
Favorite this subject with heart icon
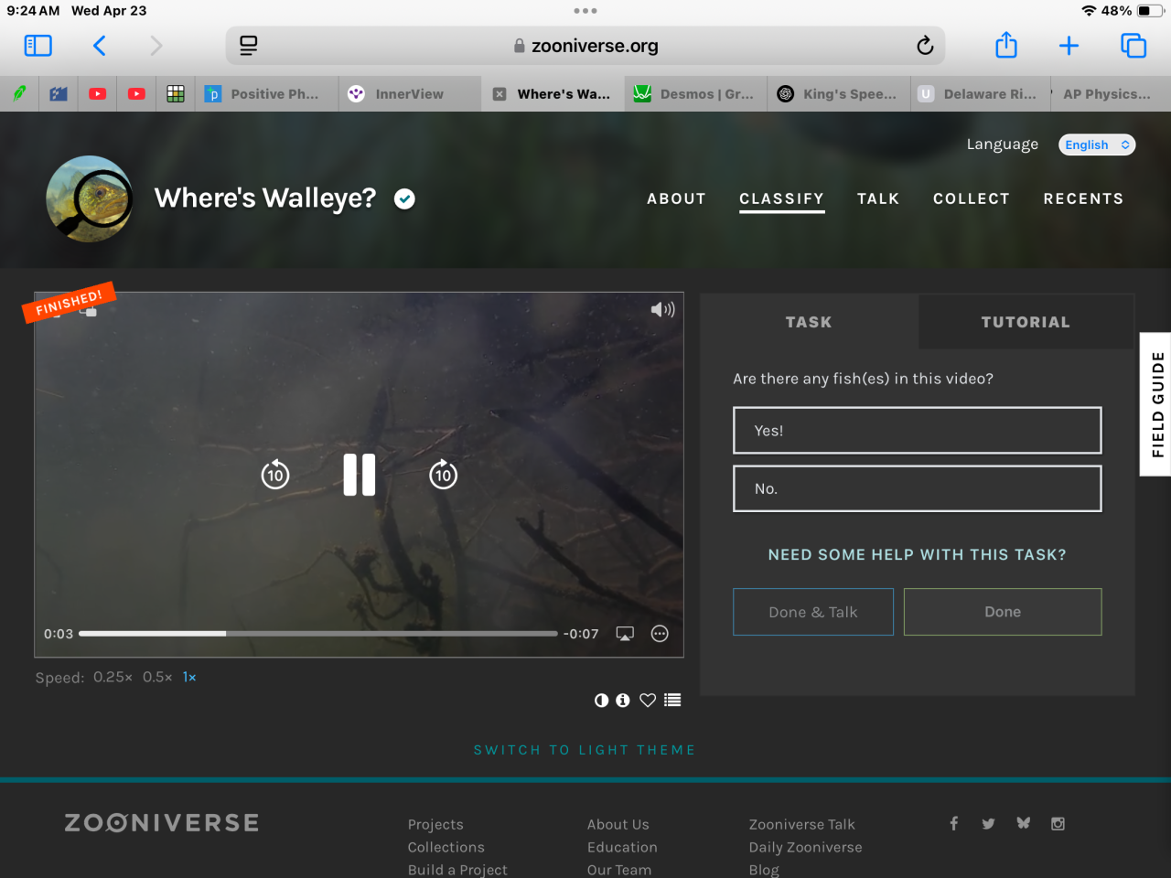pos(648,701)
